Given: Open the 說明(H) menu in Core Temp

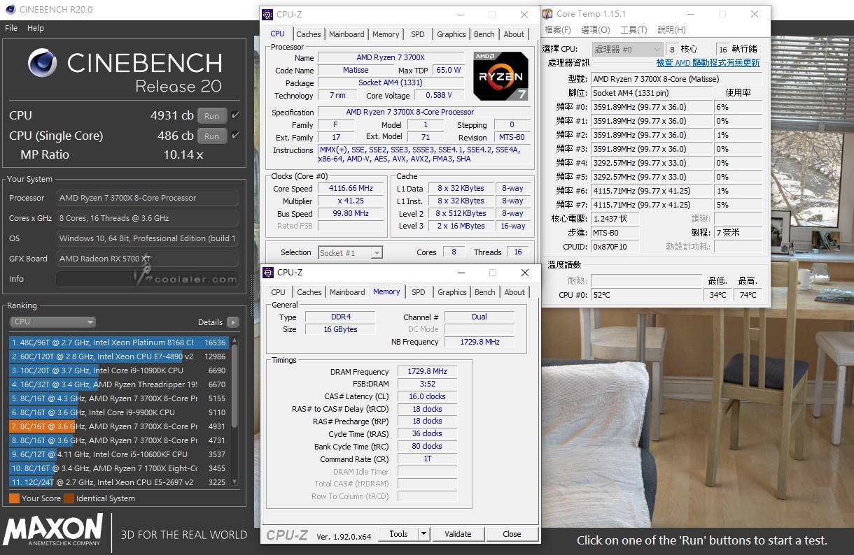Looking at the screenshot, I should 671,30.
